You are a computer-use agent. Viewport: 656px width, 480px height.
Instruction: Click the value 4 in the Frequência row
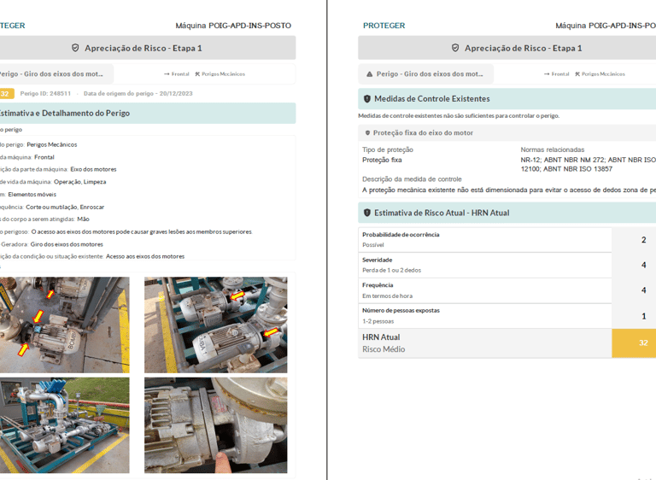pos(643,290)
